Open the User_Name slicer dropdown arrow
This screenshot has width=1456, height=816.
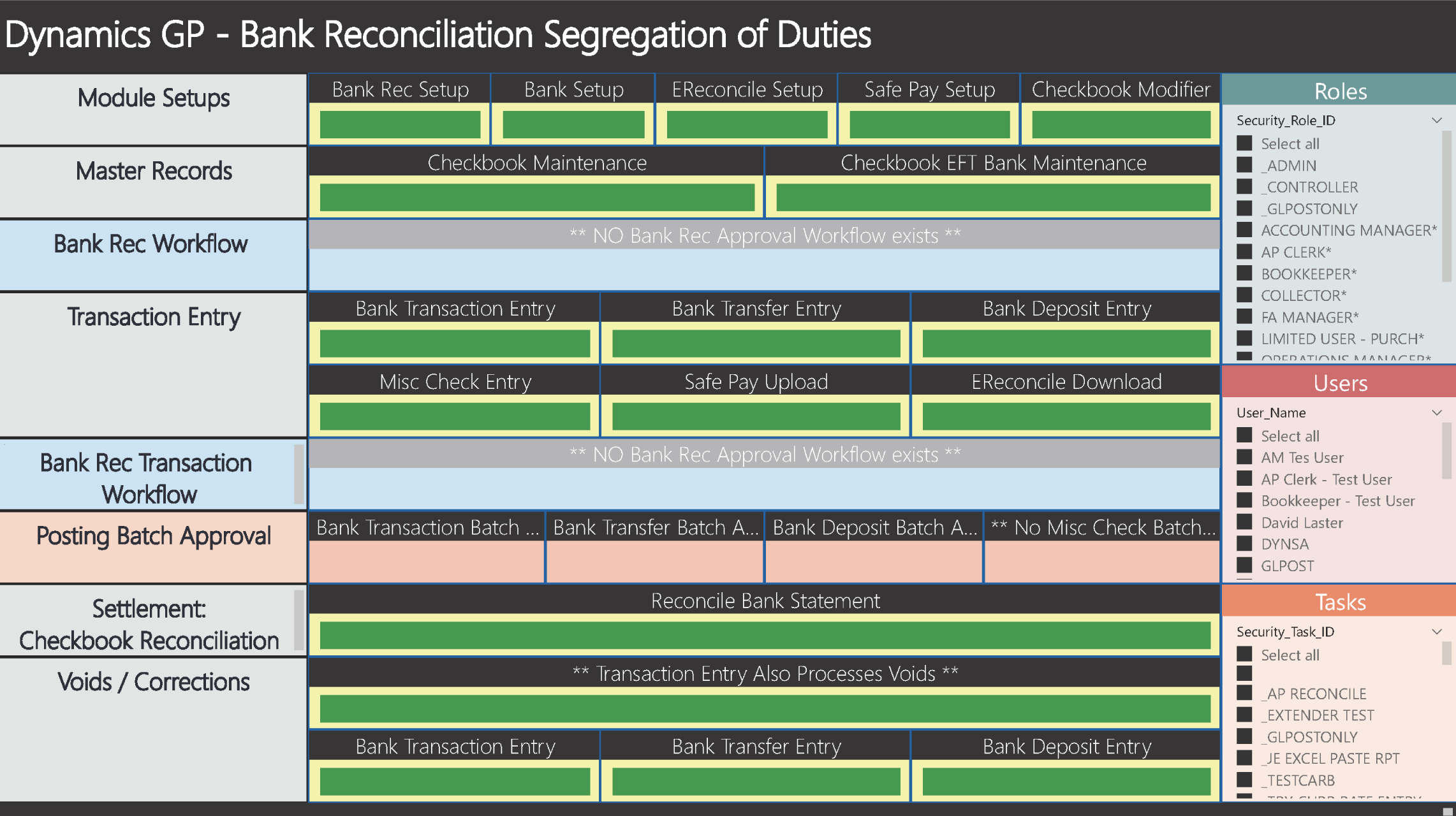tap(1436, 413)
